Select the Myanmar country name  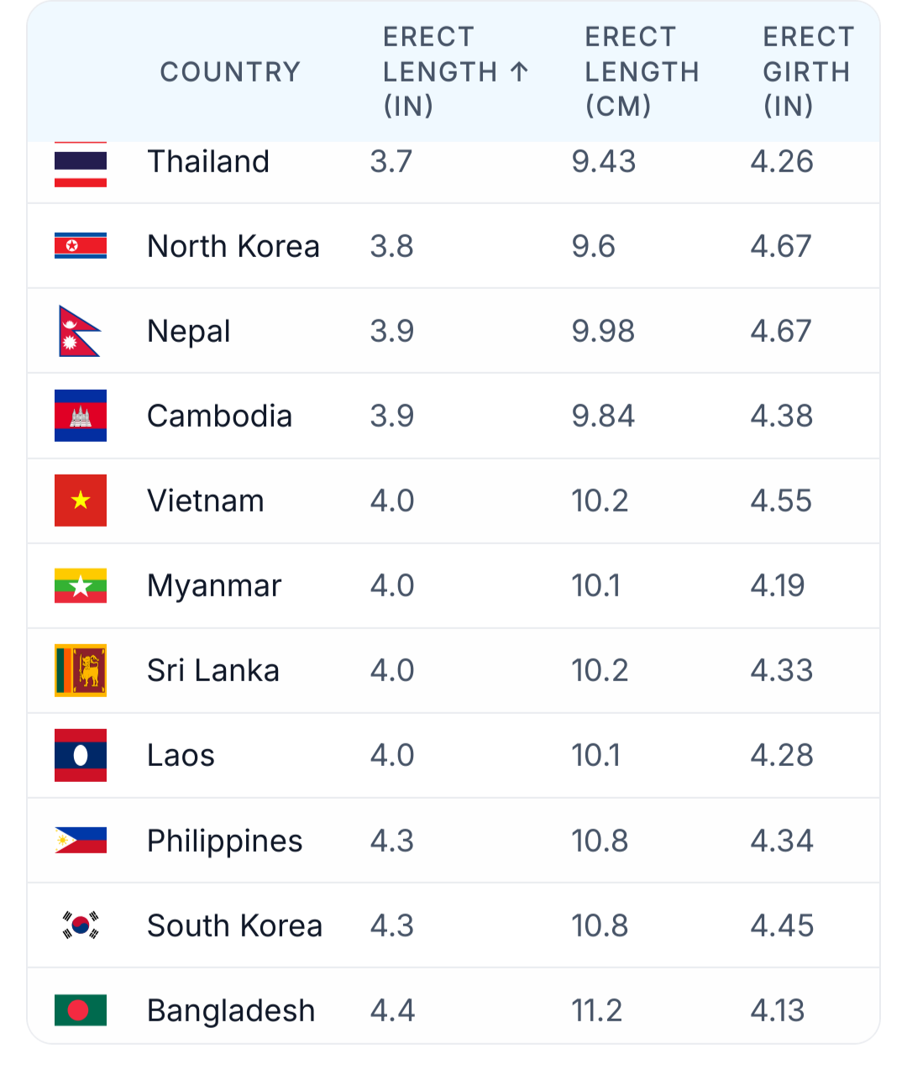pos(214,585)
